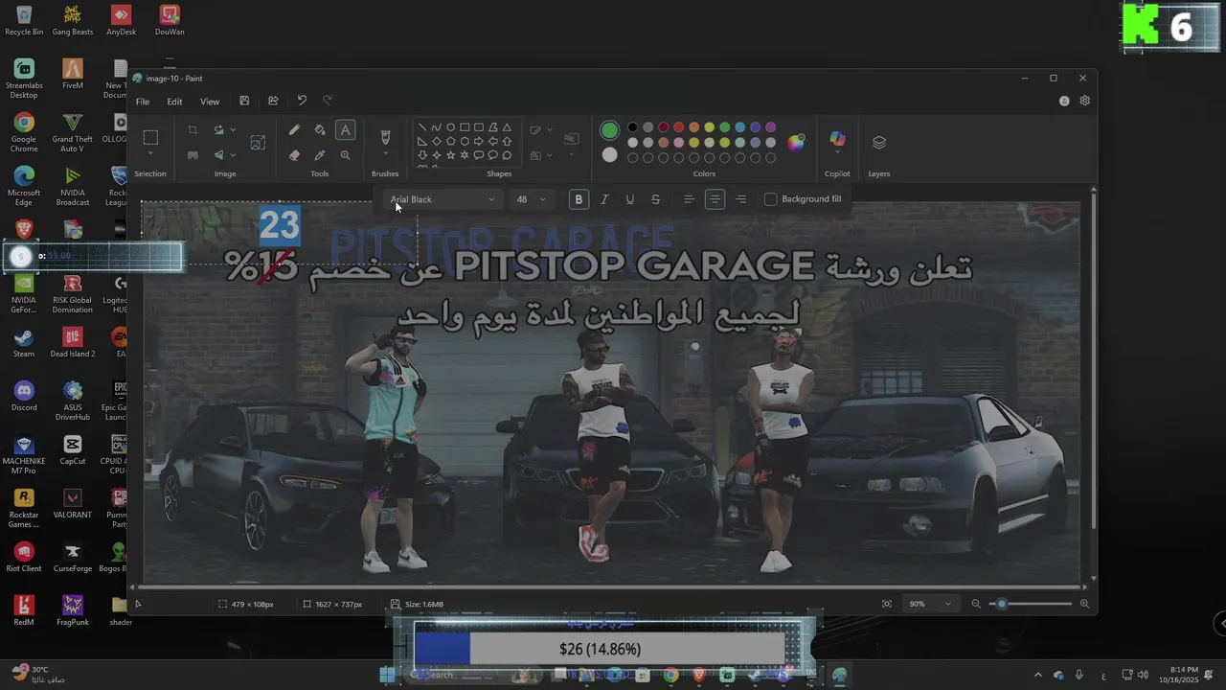
Task: Click the Crop icon in Image group
Action: coord(193,130)
